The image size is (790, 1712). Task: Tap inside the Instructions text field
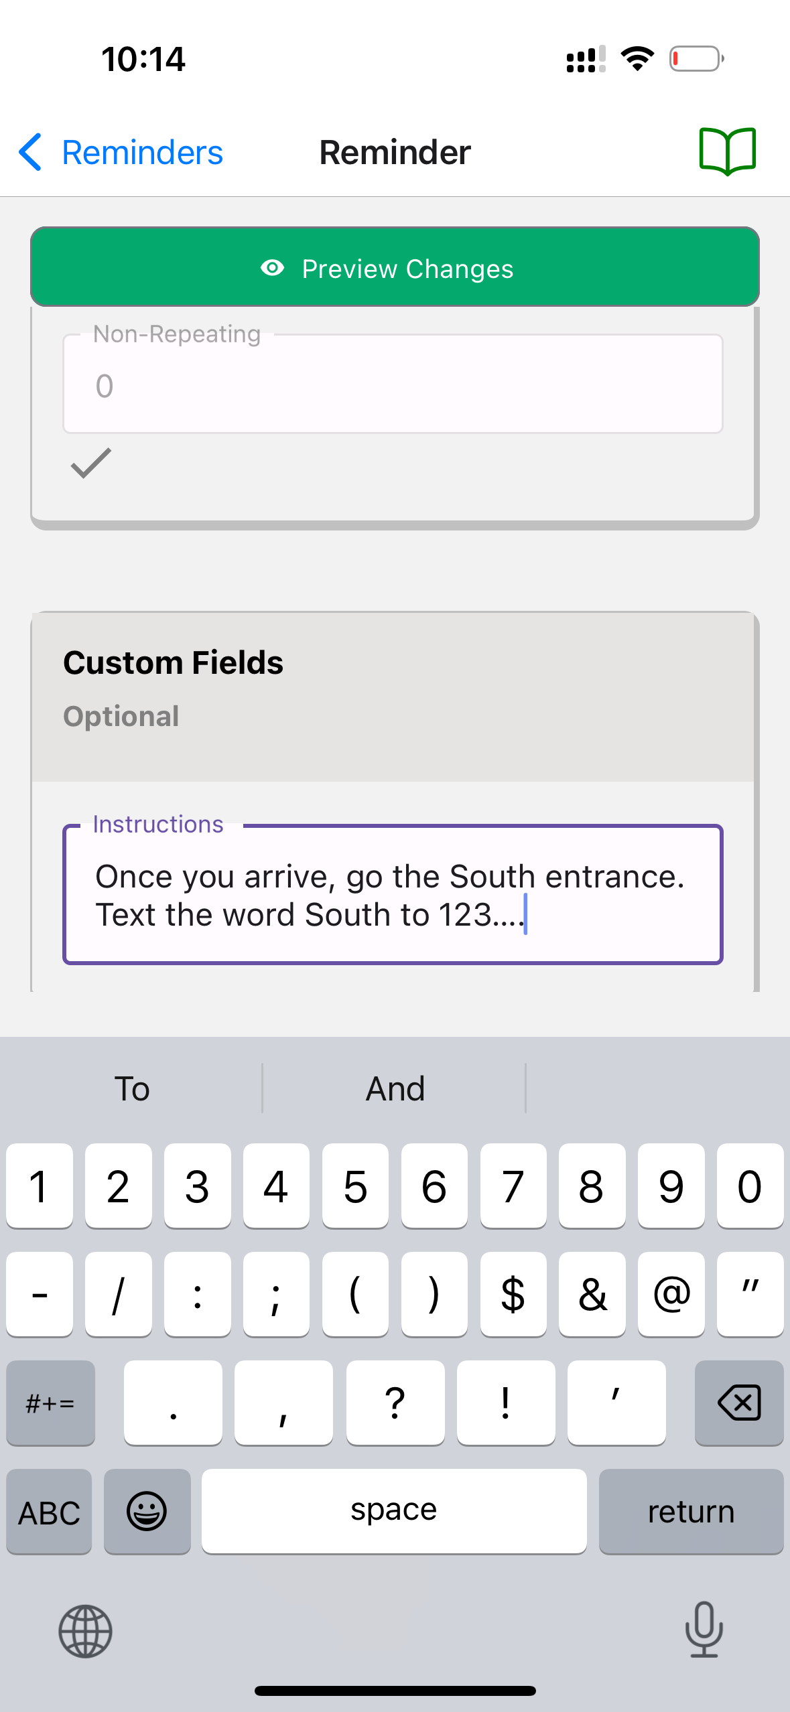393,895
